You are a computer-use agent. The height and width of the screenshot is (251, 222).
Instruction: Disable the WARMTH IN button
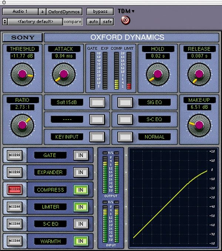[x=81, y=241]
